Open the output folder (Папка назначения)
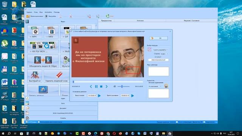Image resolution: width=242 pixels, height=136 pixels. pos(35,16)
